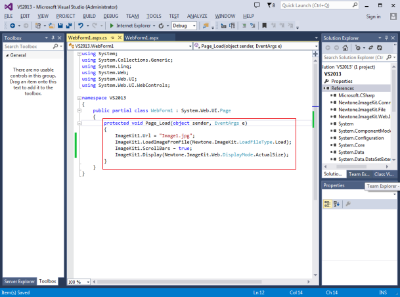Image resolution: width=400 pixels, height=297 pixels.
Task: Switch to the Server Explorer tab
Action: (20, 281)
